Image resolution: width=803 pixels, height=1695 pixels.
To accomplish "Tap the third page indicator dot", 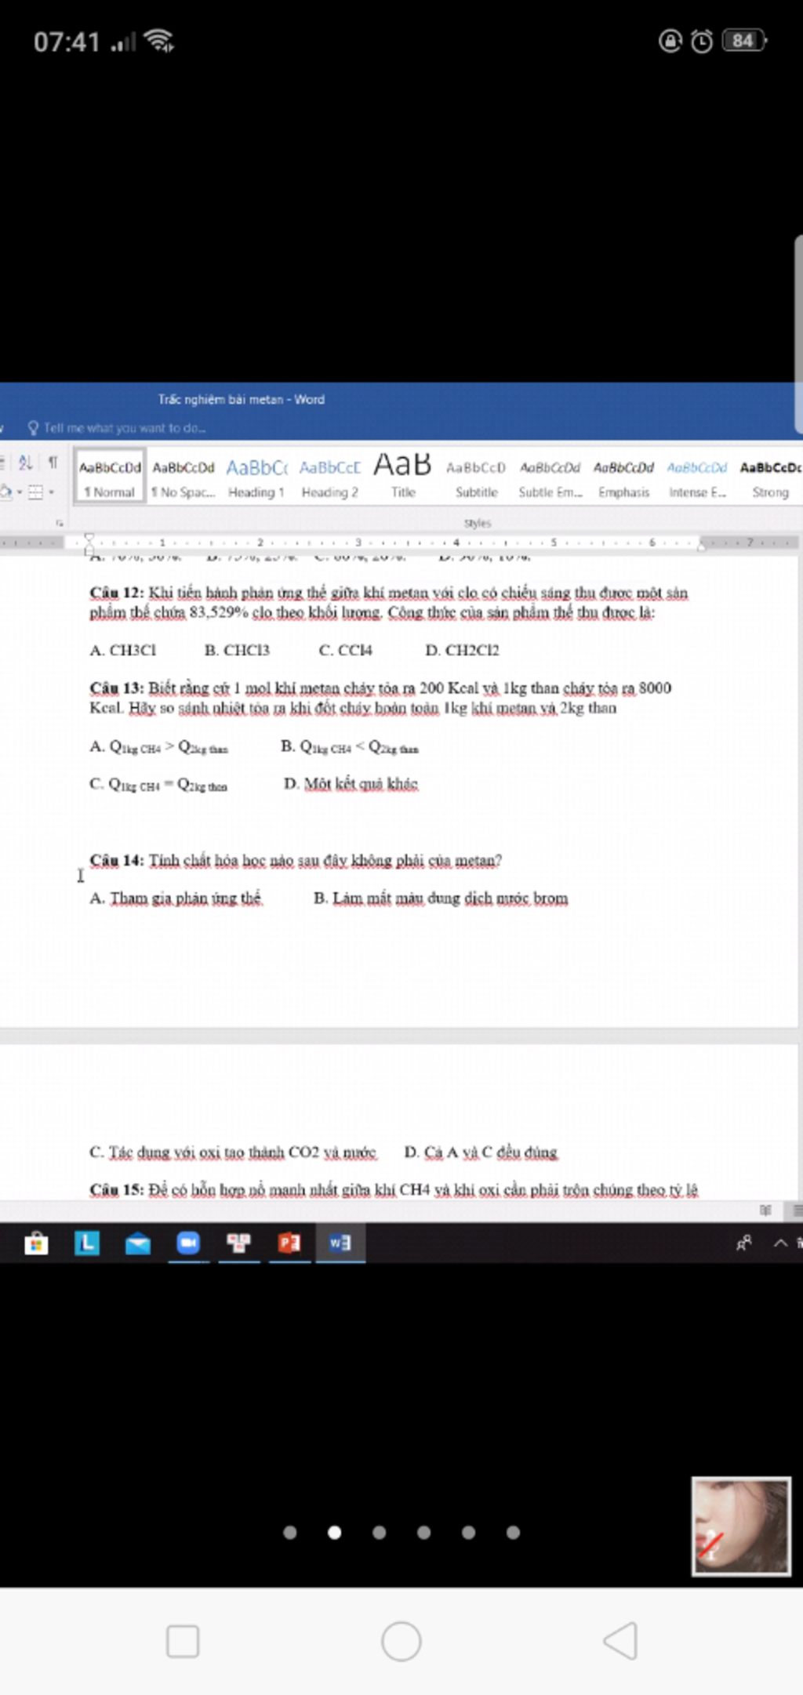I will tap(379, 1532).
